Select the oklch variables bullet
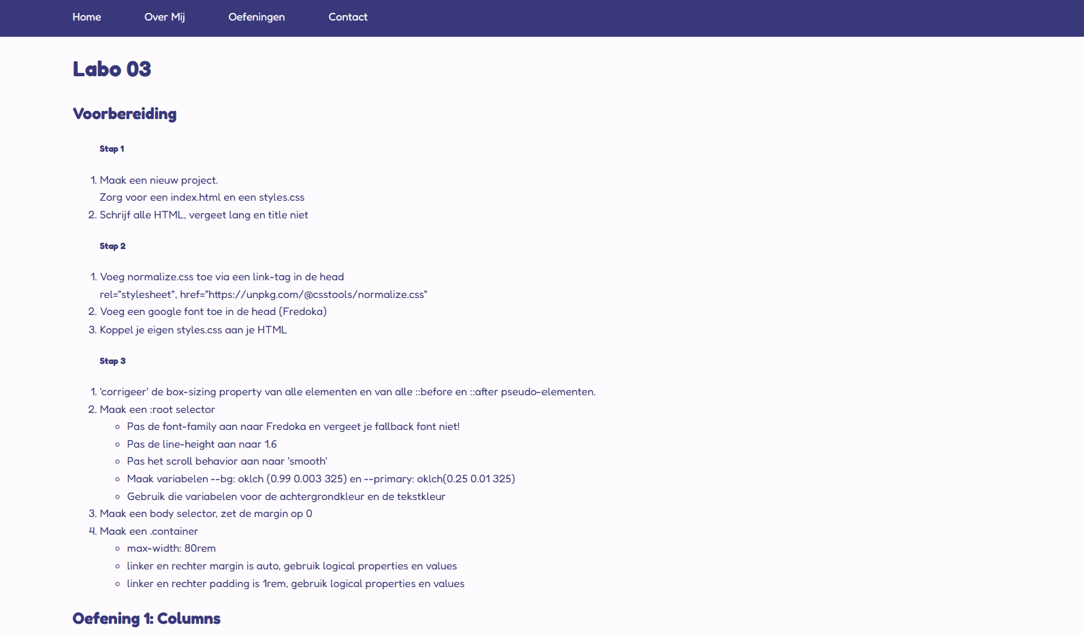The image size is (1084, 634). tap(321, 479)
